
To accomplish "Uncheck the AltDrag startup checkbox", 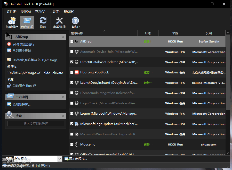I will 72,41.
